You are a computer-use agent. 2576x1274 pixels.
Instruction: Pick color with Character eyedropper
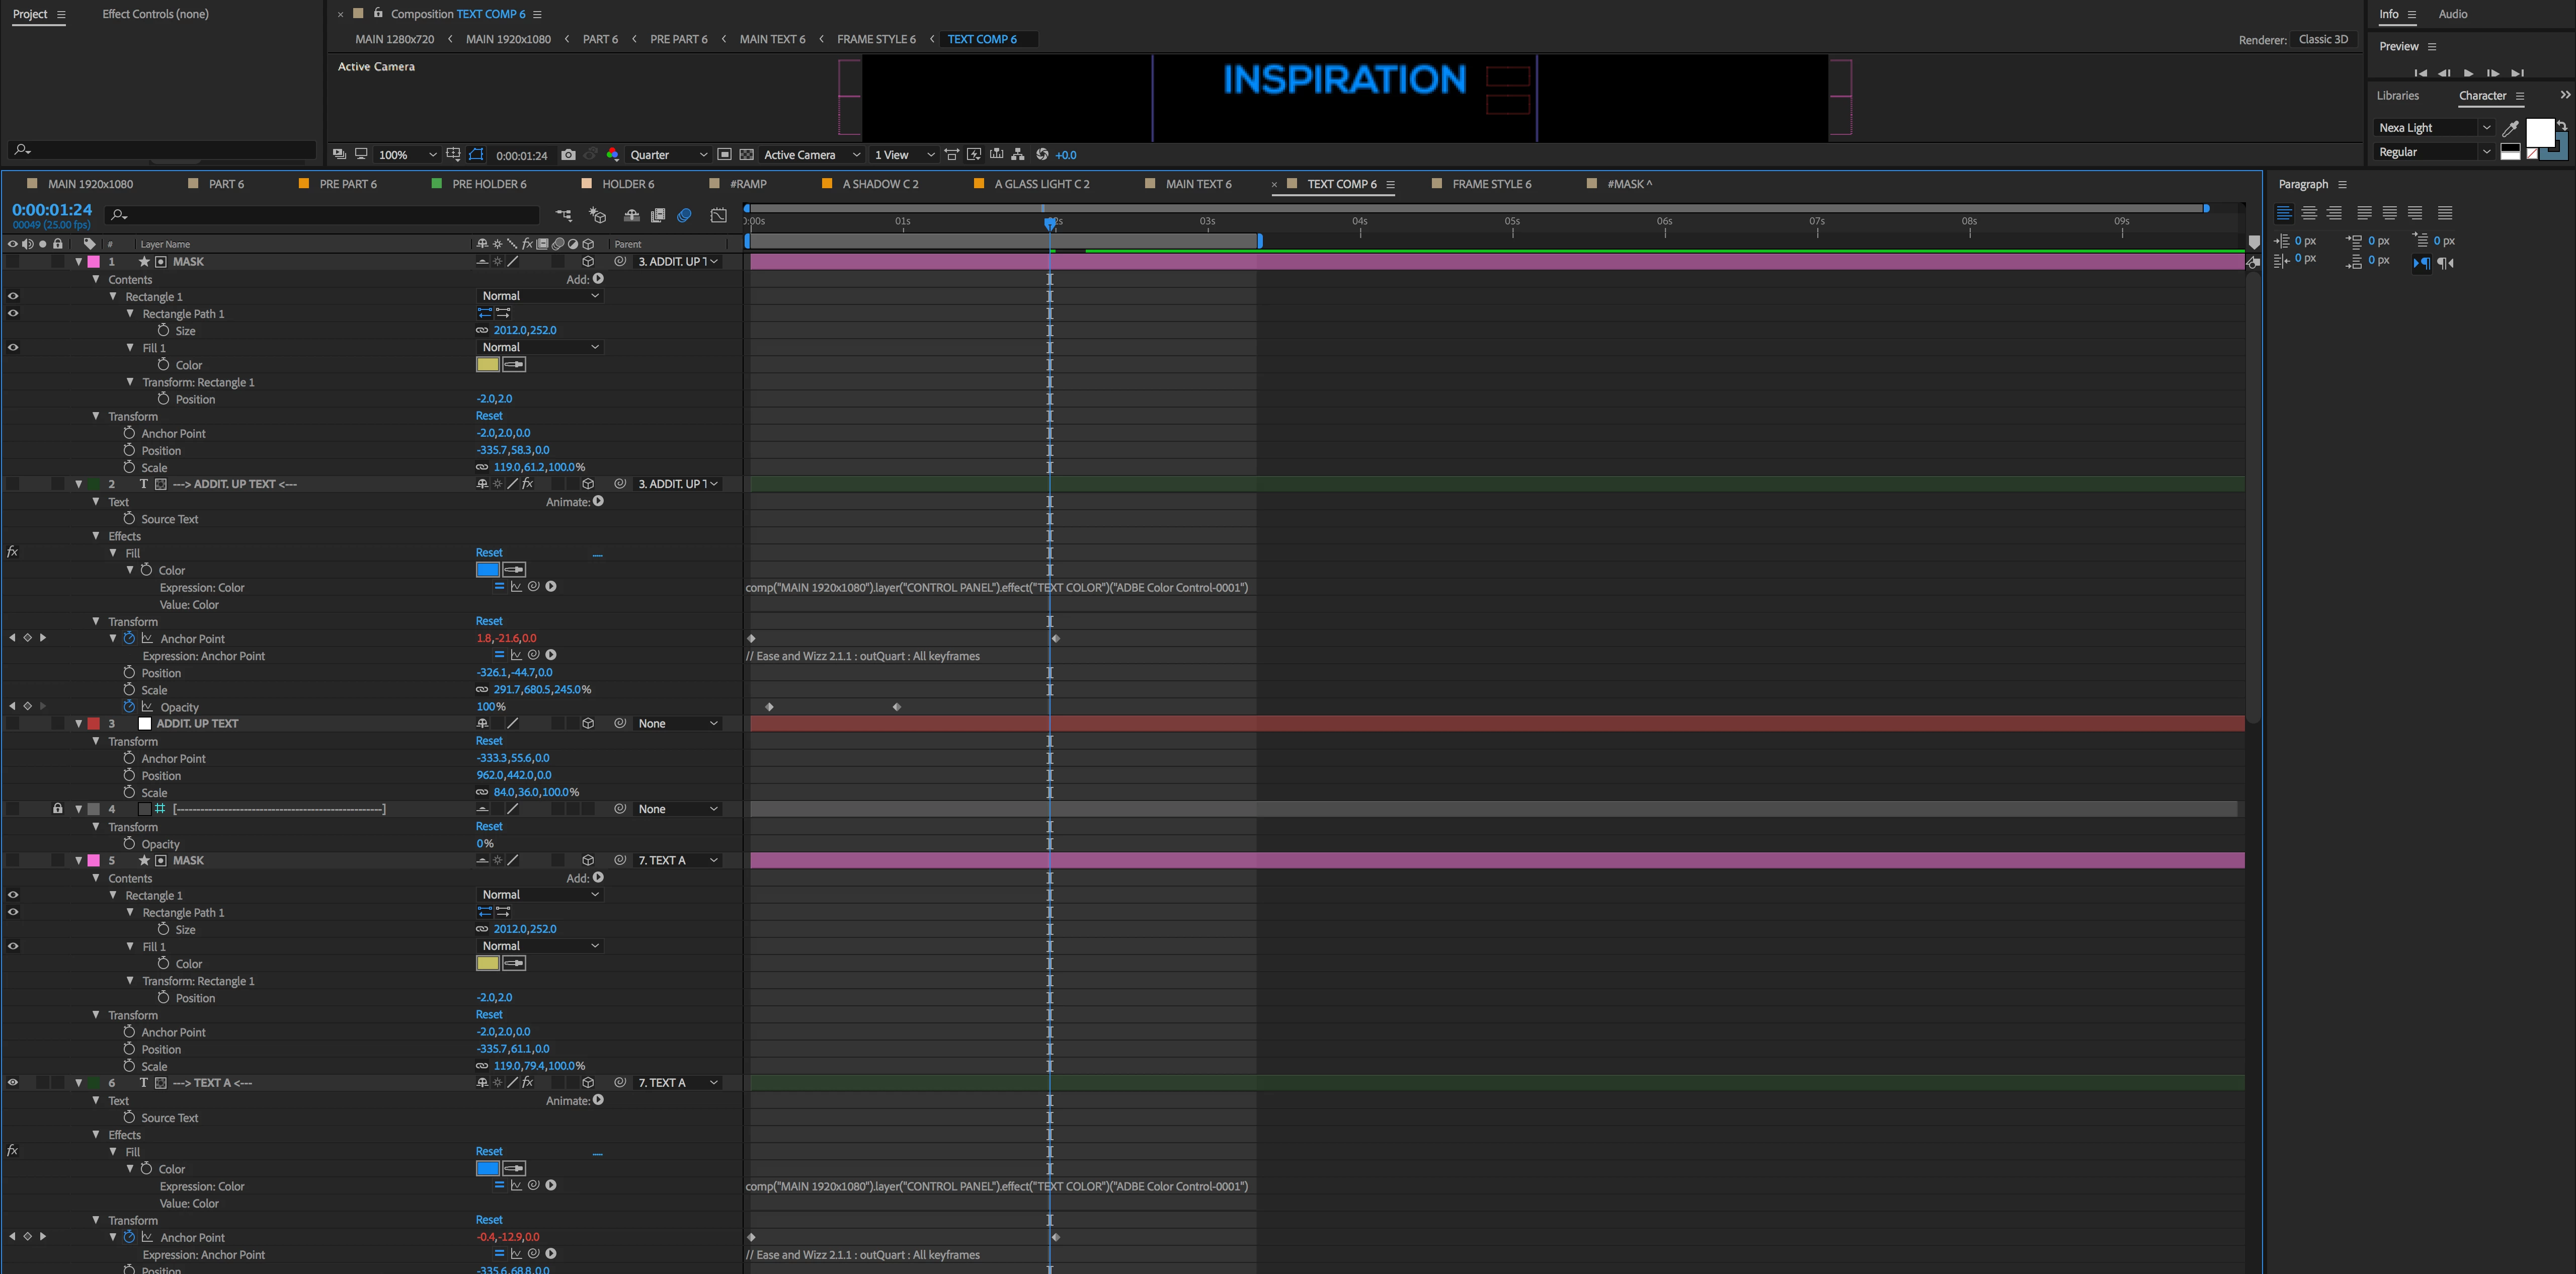(x=2510, y=128)
